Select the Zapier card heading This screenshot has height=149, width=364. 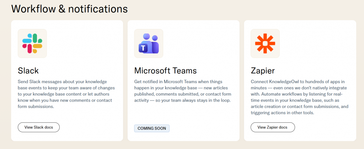[x=263, y=71]
